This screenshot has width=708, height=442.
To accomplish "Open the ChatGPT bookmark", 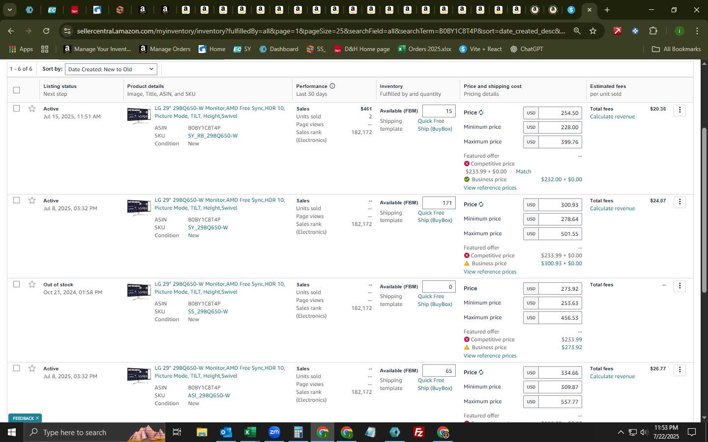I will pyautogui.click(x=527, y=49).
